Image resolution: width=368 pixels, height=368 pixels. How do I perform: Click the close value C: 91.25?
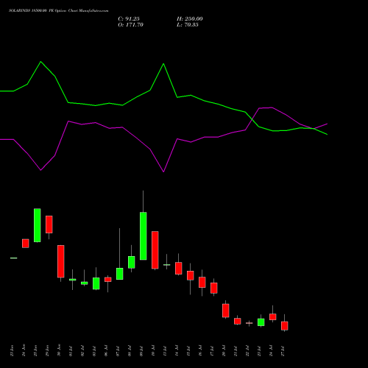point(129,19)
